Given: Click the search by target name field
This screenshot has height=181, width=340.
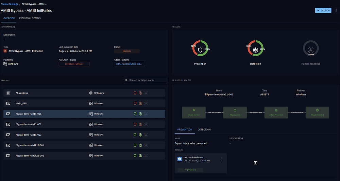Looking at the screenshot, I should [147, 80].
